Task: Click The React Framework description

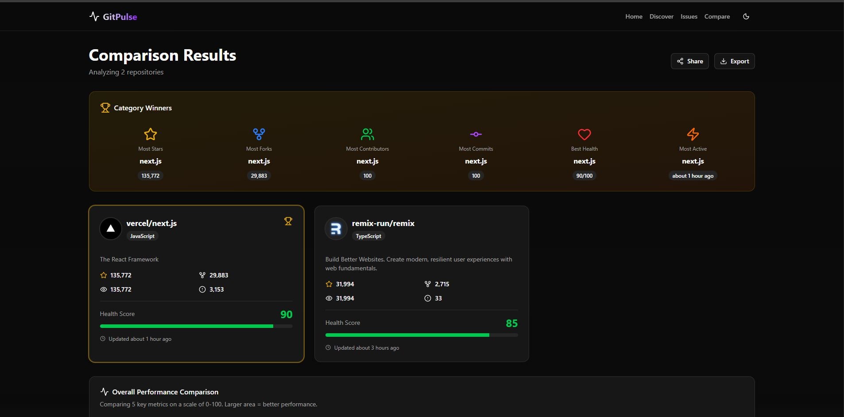Action: click(x=129, y=259)
